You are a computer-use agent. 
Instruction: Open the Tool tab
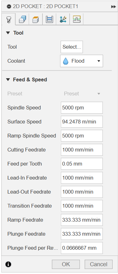[x=8, y=19]
